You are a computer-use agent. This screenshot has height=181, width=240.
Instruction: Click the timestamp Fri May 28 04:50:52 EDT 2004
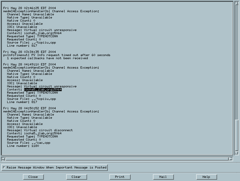(x=29, y=108)
